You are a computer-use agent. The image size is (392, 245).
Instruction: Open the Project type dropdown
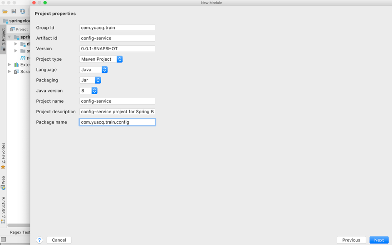[x=101, y=59]
